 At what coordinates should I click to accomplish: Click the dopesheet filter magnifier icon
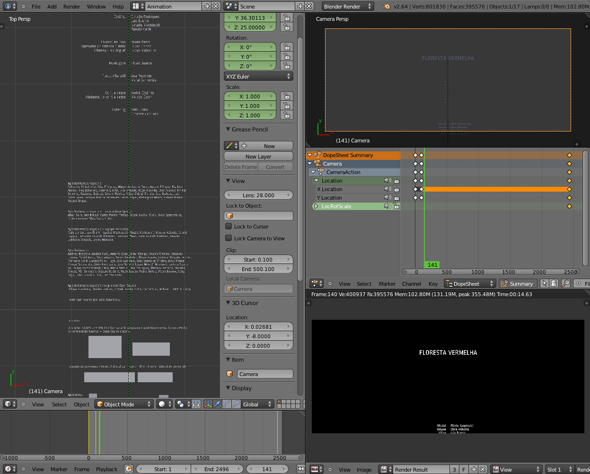566,284
